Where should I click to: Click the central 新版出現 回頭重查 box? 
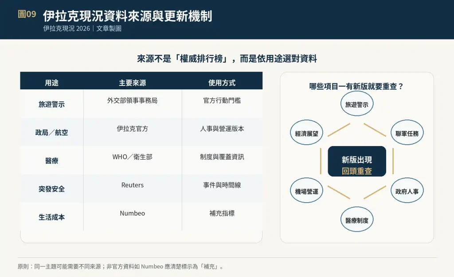[x=357, y=161]
